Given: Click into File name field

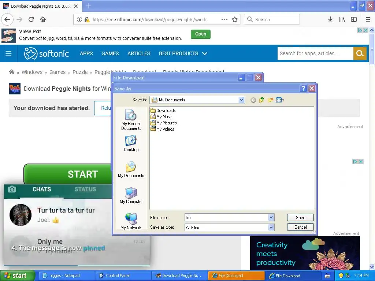Looking at the screenshot, I should coord(226,217).
